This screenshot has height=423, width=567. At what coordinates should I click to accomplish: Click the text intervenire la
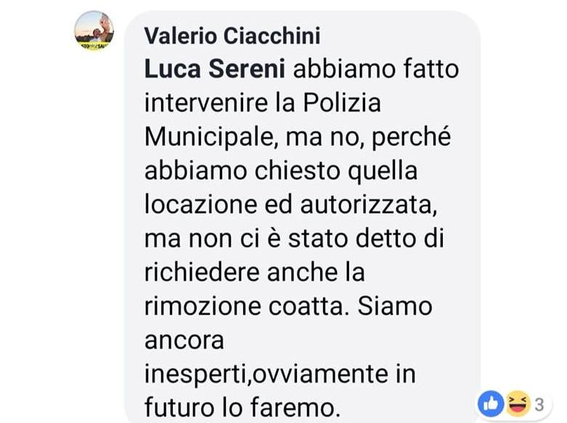coord(219,103)
